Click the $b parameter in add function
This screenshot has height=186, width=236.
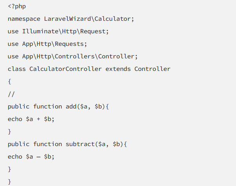pyautogui.click(x=98, y=107)
